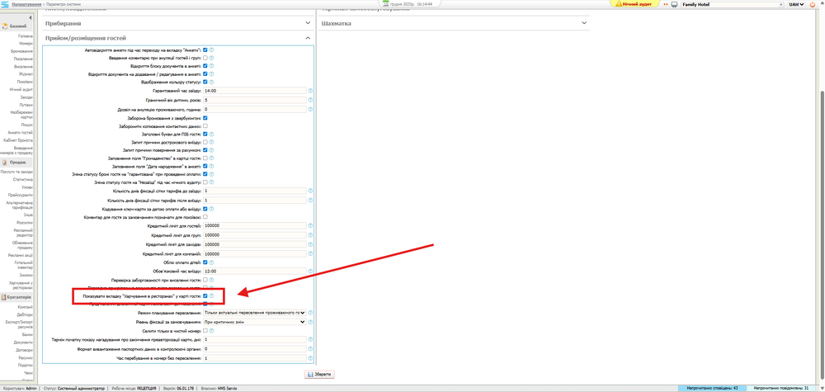Viewport: 825px width, 392px height.
Task: Enable "Селити тільки в чистий номер" checkbox
Action: 205,330
